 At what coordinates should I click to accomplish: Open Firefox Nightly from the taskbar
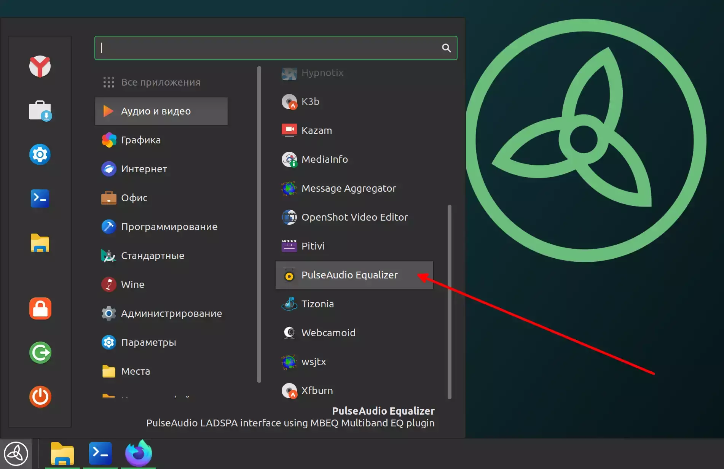pyautogui.click(x=139, y=453)
